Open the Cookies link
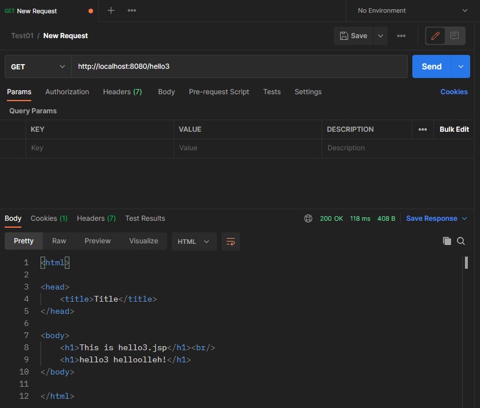Viewport: 480px width, 408px height. [x=454, y=92]
